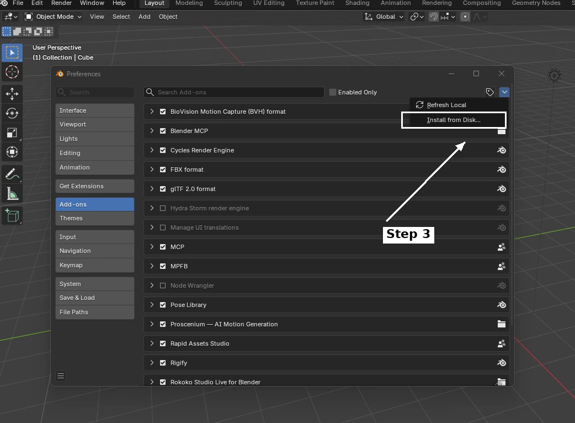
Task: Expand the glTF 2.0 format details
Action: [152, 189]
